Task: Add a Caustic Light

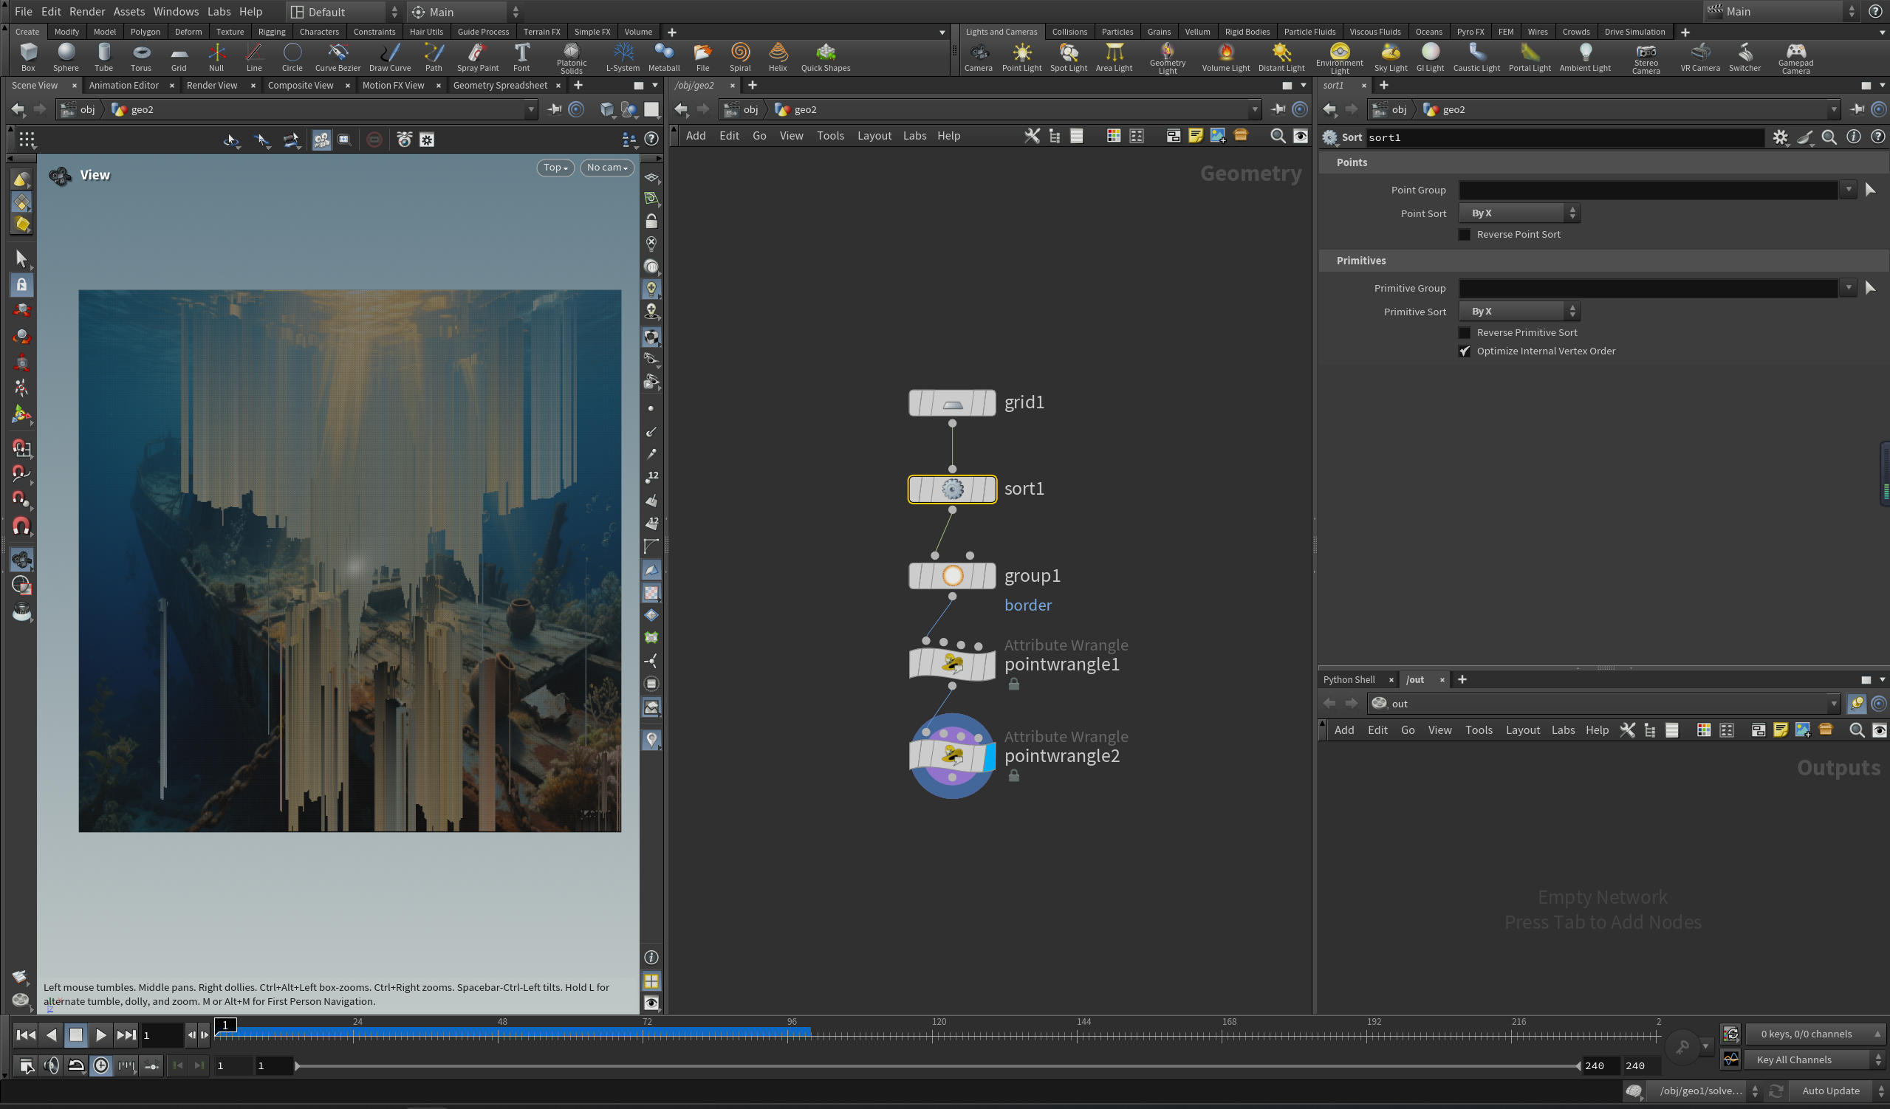Action: [1476, 57]
